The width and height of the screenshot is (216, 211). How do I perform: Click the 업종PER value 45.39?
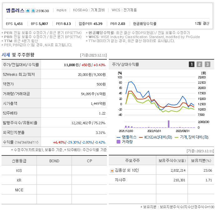[98, 24]
